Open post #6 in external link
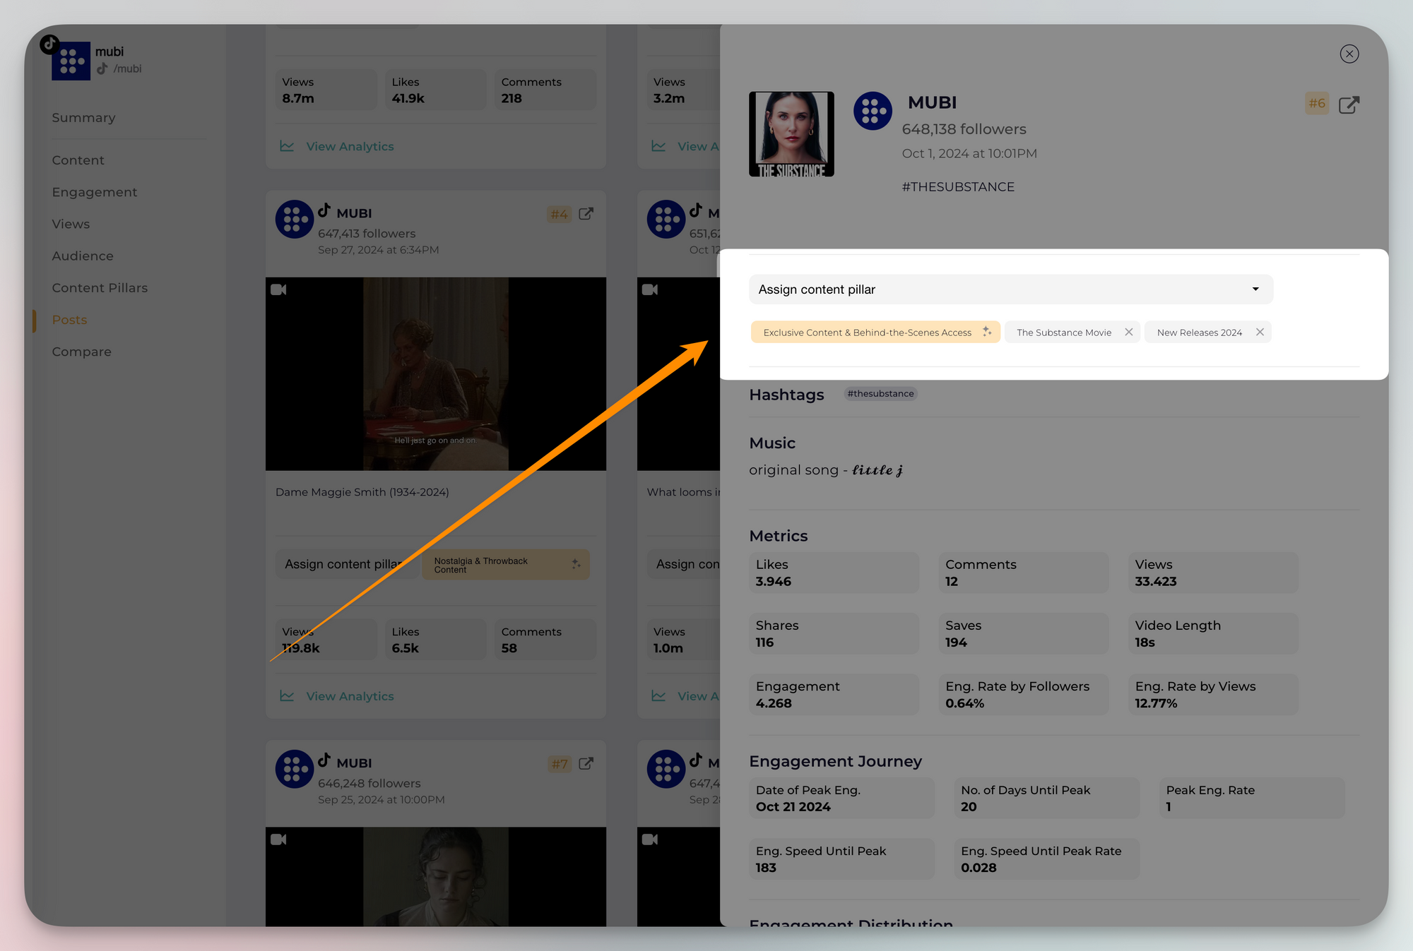The image size is (1413, 951). coord(1349,104)
